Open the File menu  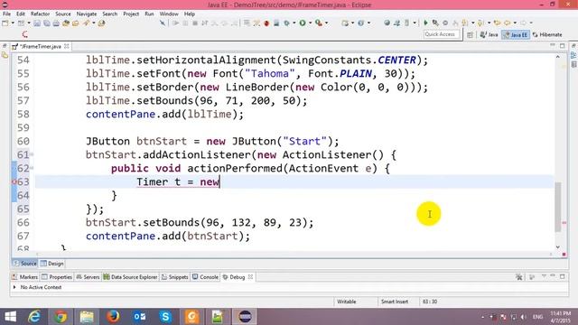(6, 14)
